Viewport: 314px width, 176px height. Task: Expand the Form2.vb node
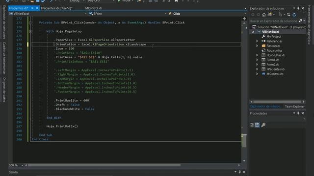click(257, 65)
